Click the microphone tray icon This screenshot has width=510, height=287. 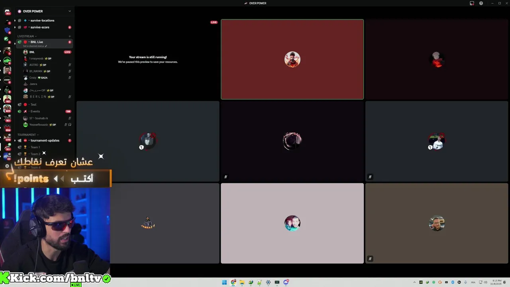(465, 282)
